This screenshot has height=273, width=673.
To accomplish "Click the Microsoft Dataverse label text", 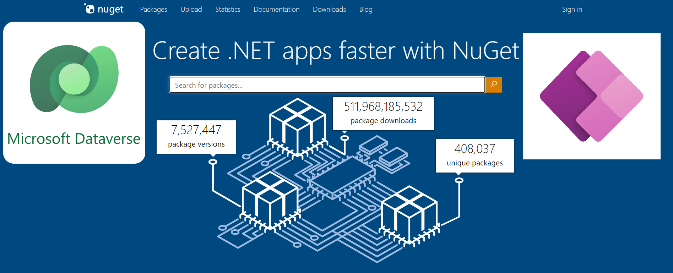I will [74, 139].
